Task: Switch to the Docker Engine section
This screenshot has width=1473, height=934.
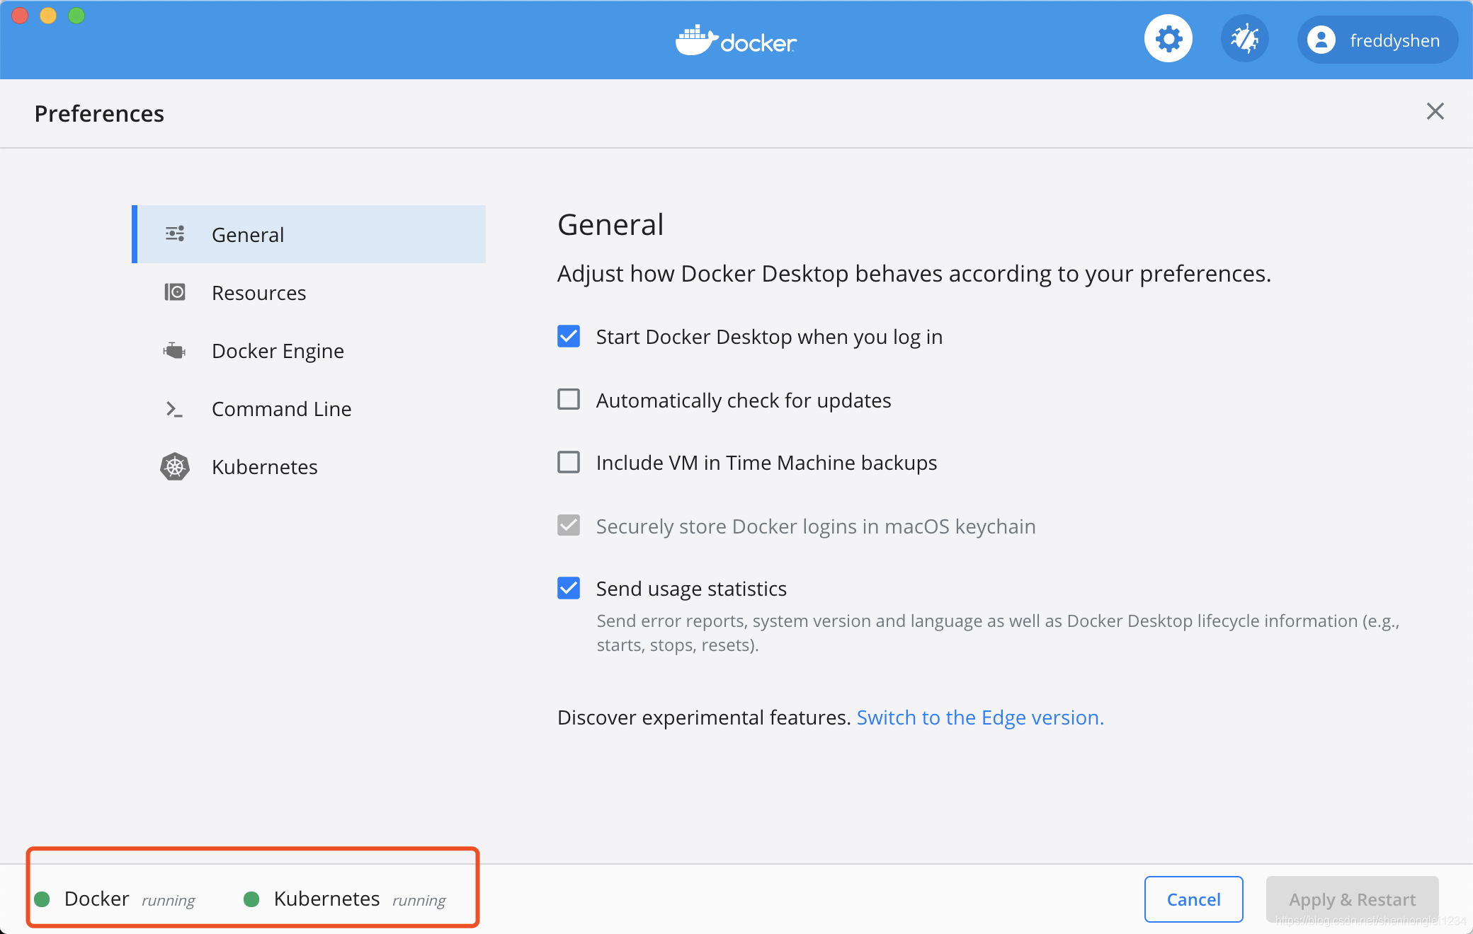Action: [278, 351]
